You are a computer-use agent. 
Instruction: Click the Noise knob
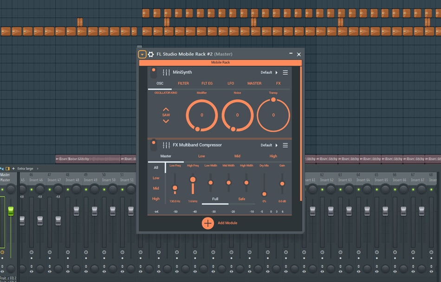click(237, 115)
